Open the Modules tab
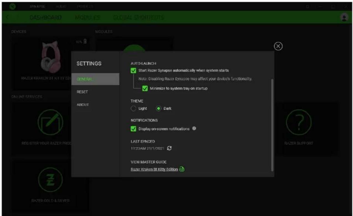Image resolution: width=353 pixels, height=216 pixels. coord(87,17)
